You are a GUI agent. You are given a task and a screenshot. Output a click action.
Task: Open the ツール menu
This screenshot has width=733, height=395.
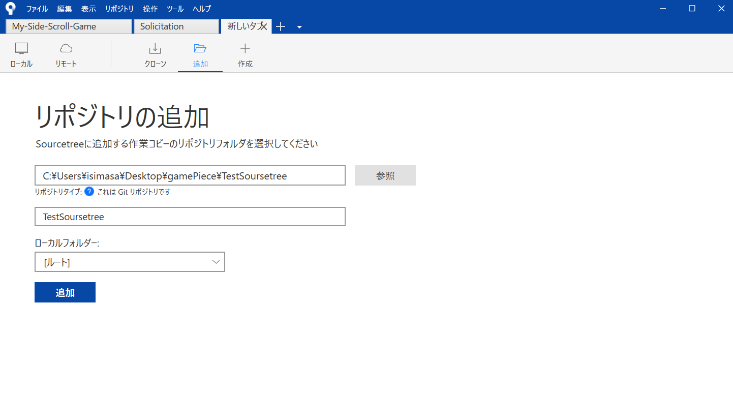(x=175, y=9)
